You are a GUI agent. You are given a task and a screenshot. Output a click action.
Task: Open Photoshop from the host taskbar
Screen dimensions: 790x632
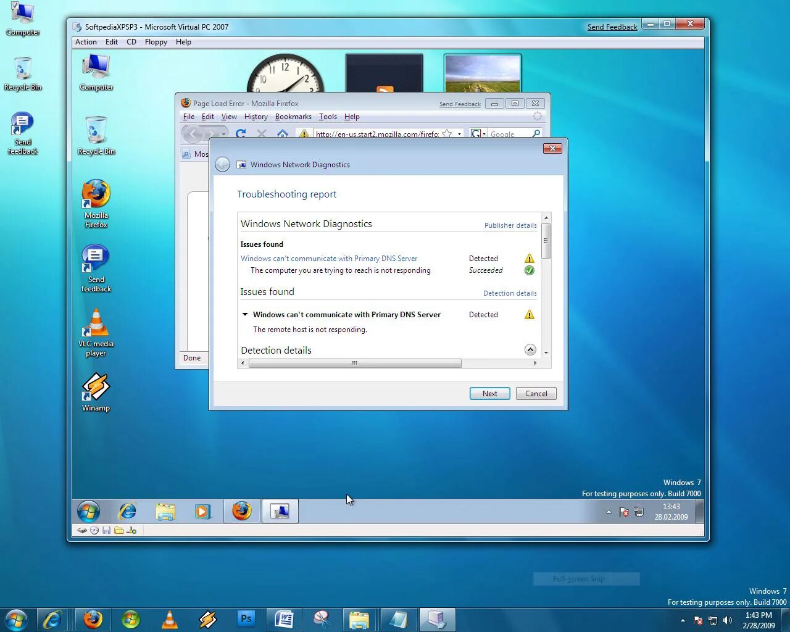point(246,619)
